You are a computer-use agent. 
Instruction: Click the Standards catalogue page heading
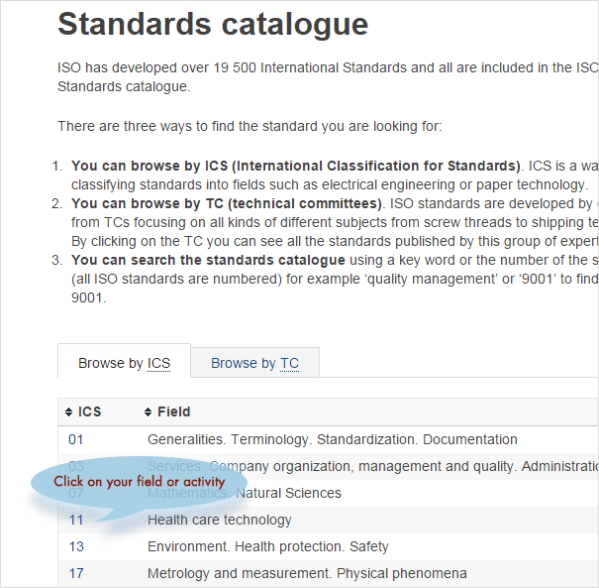coord(213,24)
